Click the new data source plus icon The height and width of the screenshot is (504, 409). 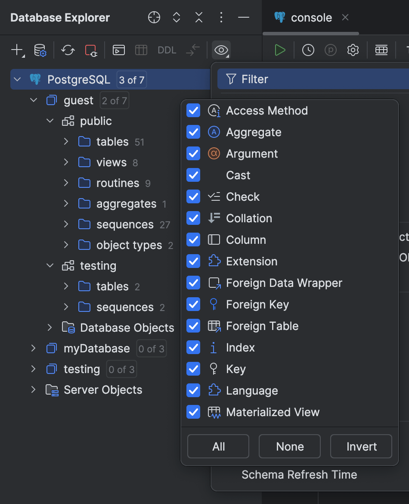click(15, 50)
